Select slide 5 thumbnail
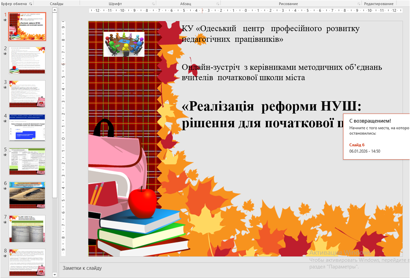Image resolution: width=410 pixels, height=278 pixels. 27,161
